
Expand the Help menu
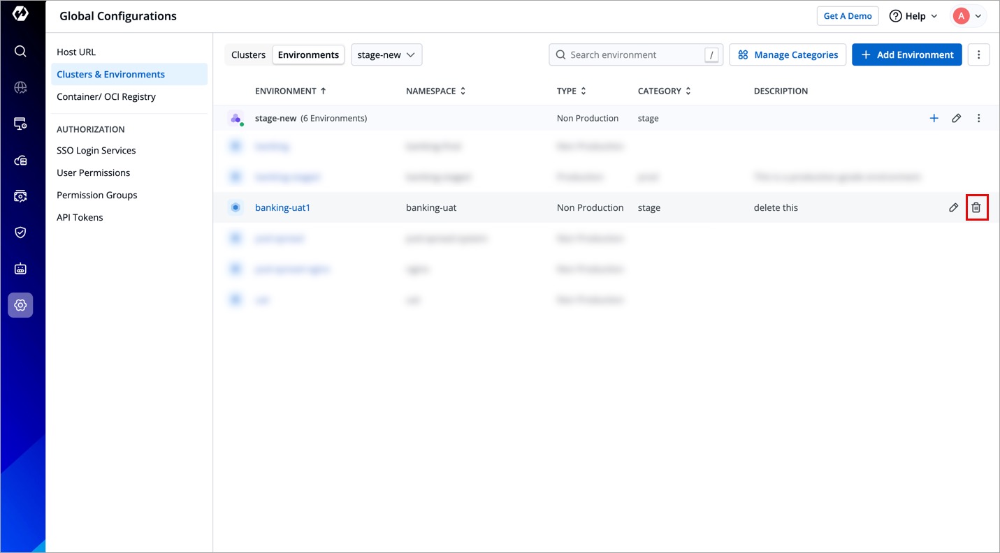[913, 16]
